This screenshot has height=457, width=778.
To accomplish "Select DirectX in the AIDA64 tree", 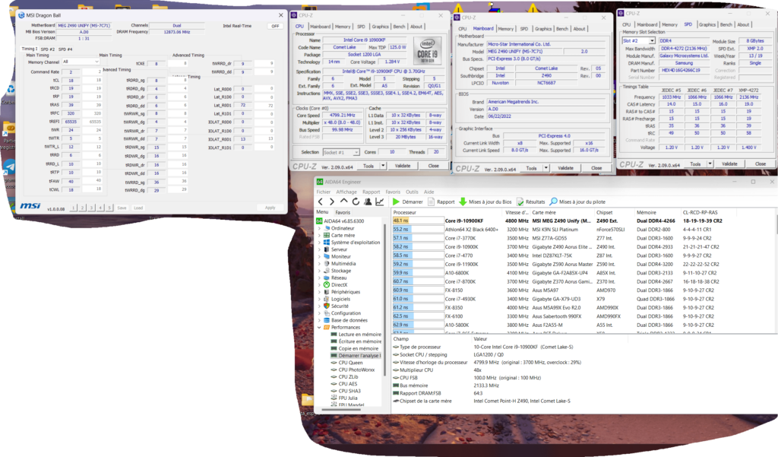I will tap(339, 284).
